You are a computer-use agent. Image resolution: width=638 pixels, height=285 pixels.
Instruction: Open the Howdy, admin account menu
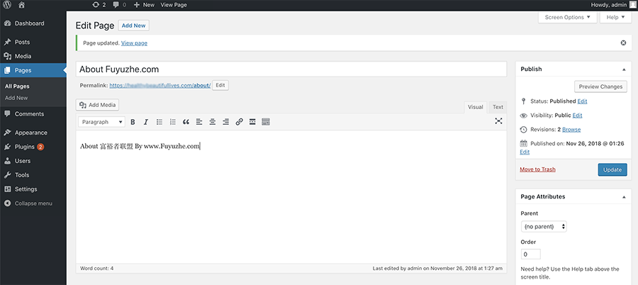pyautogui.click(x=612, y=5)
